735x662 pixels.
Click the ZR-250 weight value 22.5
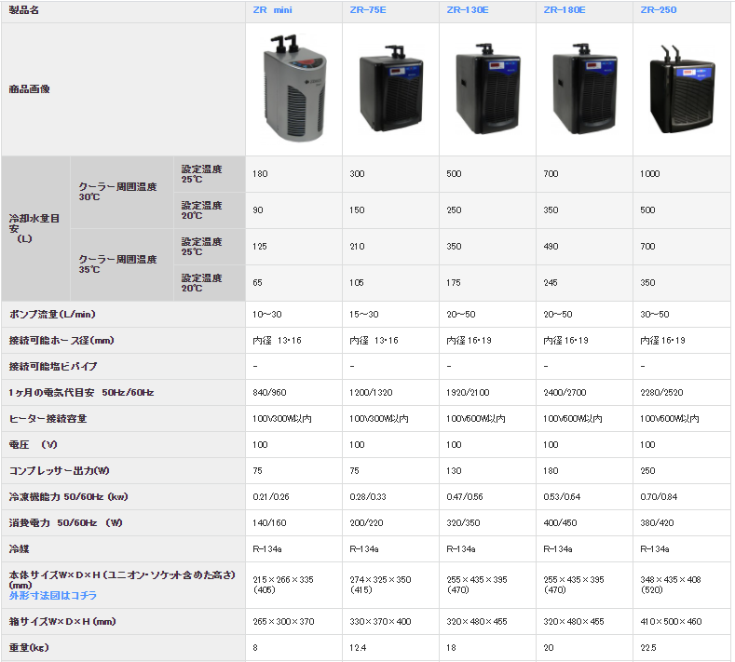649,647
